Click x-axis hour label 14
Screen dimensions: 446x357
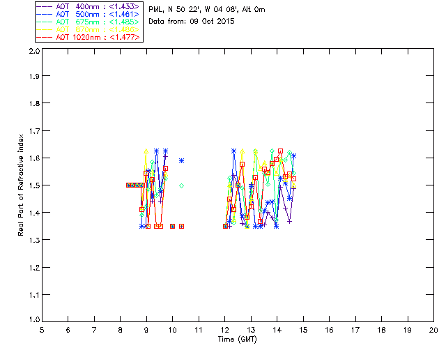click(x=277, y=330)
